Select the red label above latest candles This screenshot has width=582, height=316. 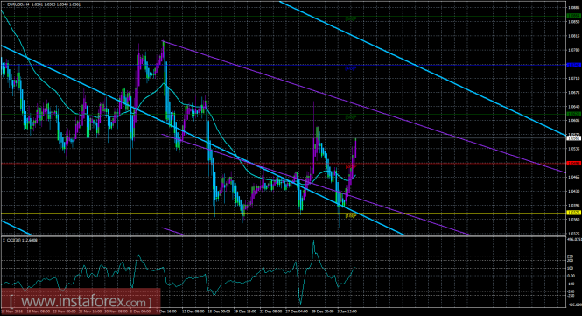click(x=351, y=166)
